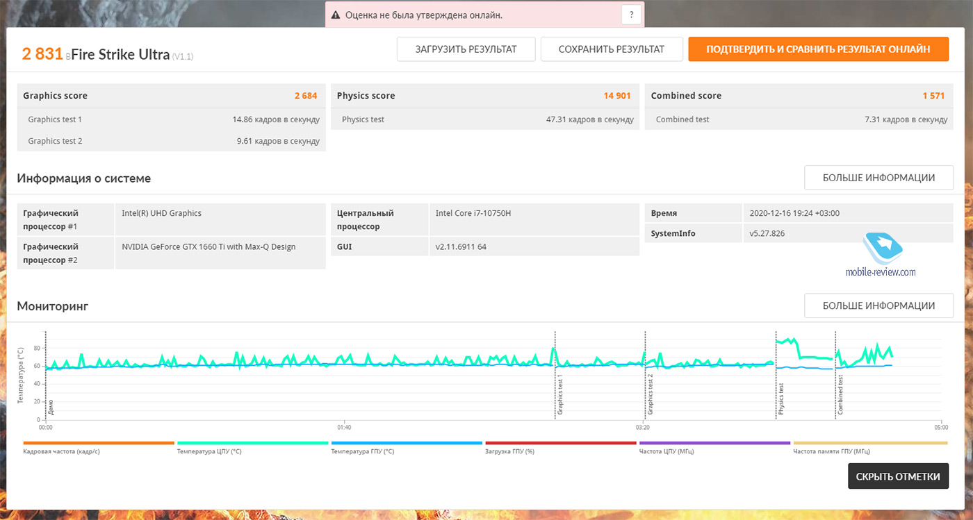Click the Physics score value 14 901
The image size is (973, 520).
[617, 96]
